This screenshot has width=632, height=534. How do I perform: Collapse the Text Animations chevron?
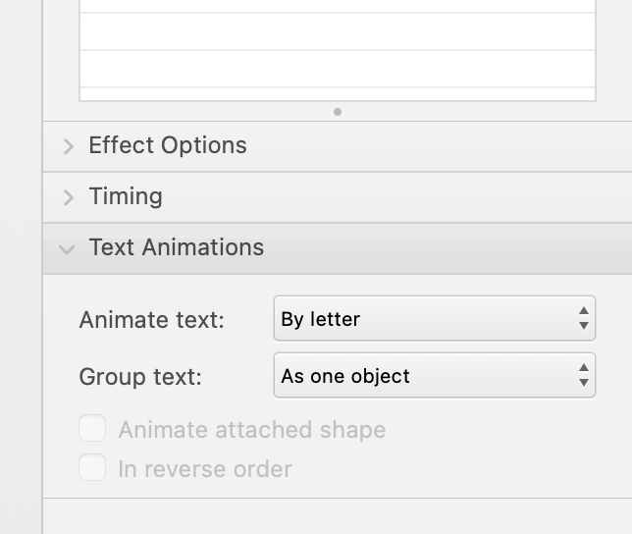67,249
